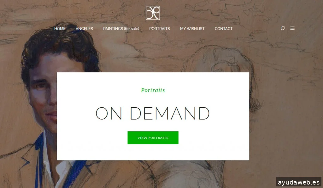The image size is (323, 188).
Task: Go to the CONTACT page
Action: coord(224,29)
